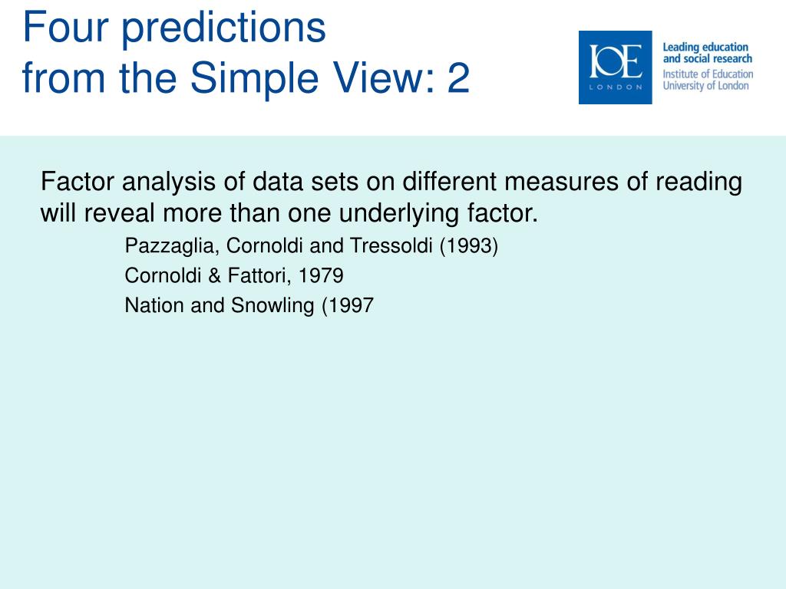Viewport: 786px width, 589px height.
Task: Click the year (1993) in first citation
Action: [469, 246]
